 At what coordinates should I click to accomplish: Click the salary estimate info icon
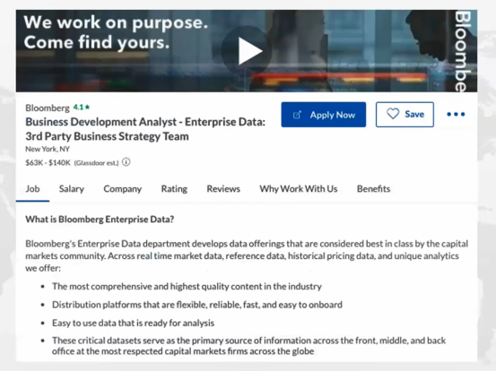126,162
